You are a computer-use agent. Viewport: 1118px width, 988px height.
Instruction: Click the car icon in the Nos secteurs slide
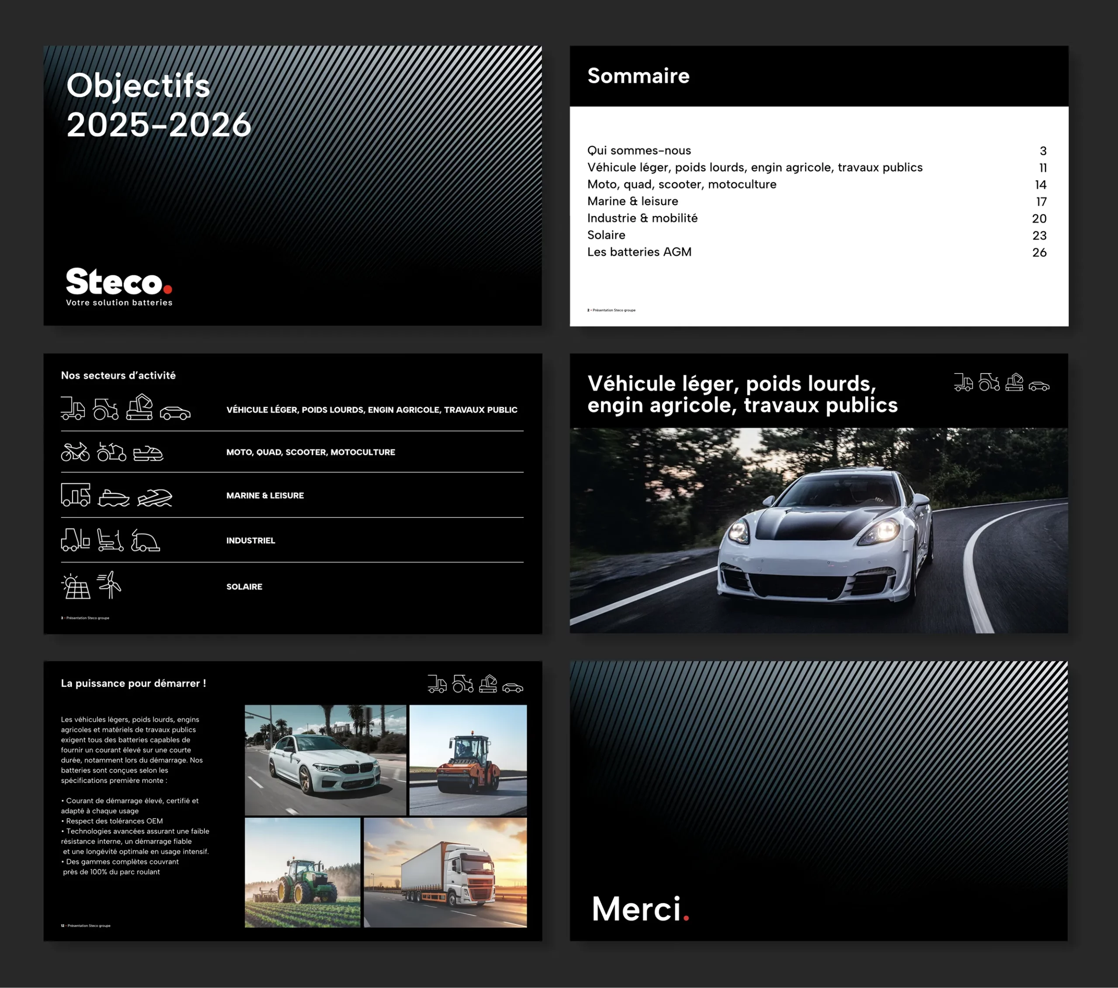[175, 413]
